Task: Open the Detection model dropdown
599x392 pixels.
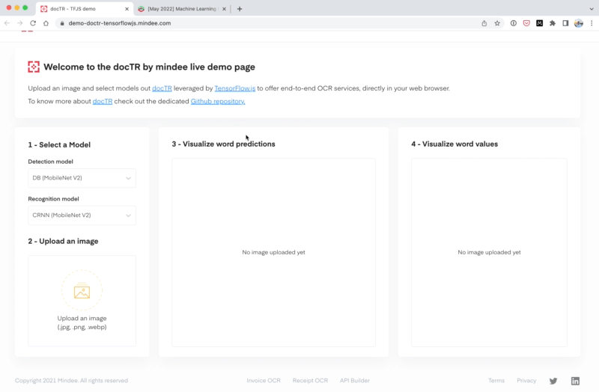Action: (x=82, y=178)
